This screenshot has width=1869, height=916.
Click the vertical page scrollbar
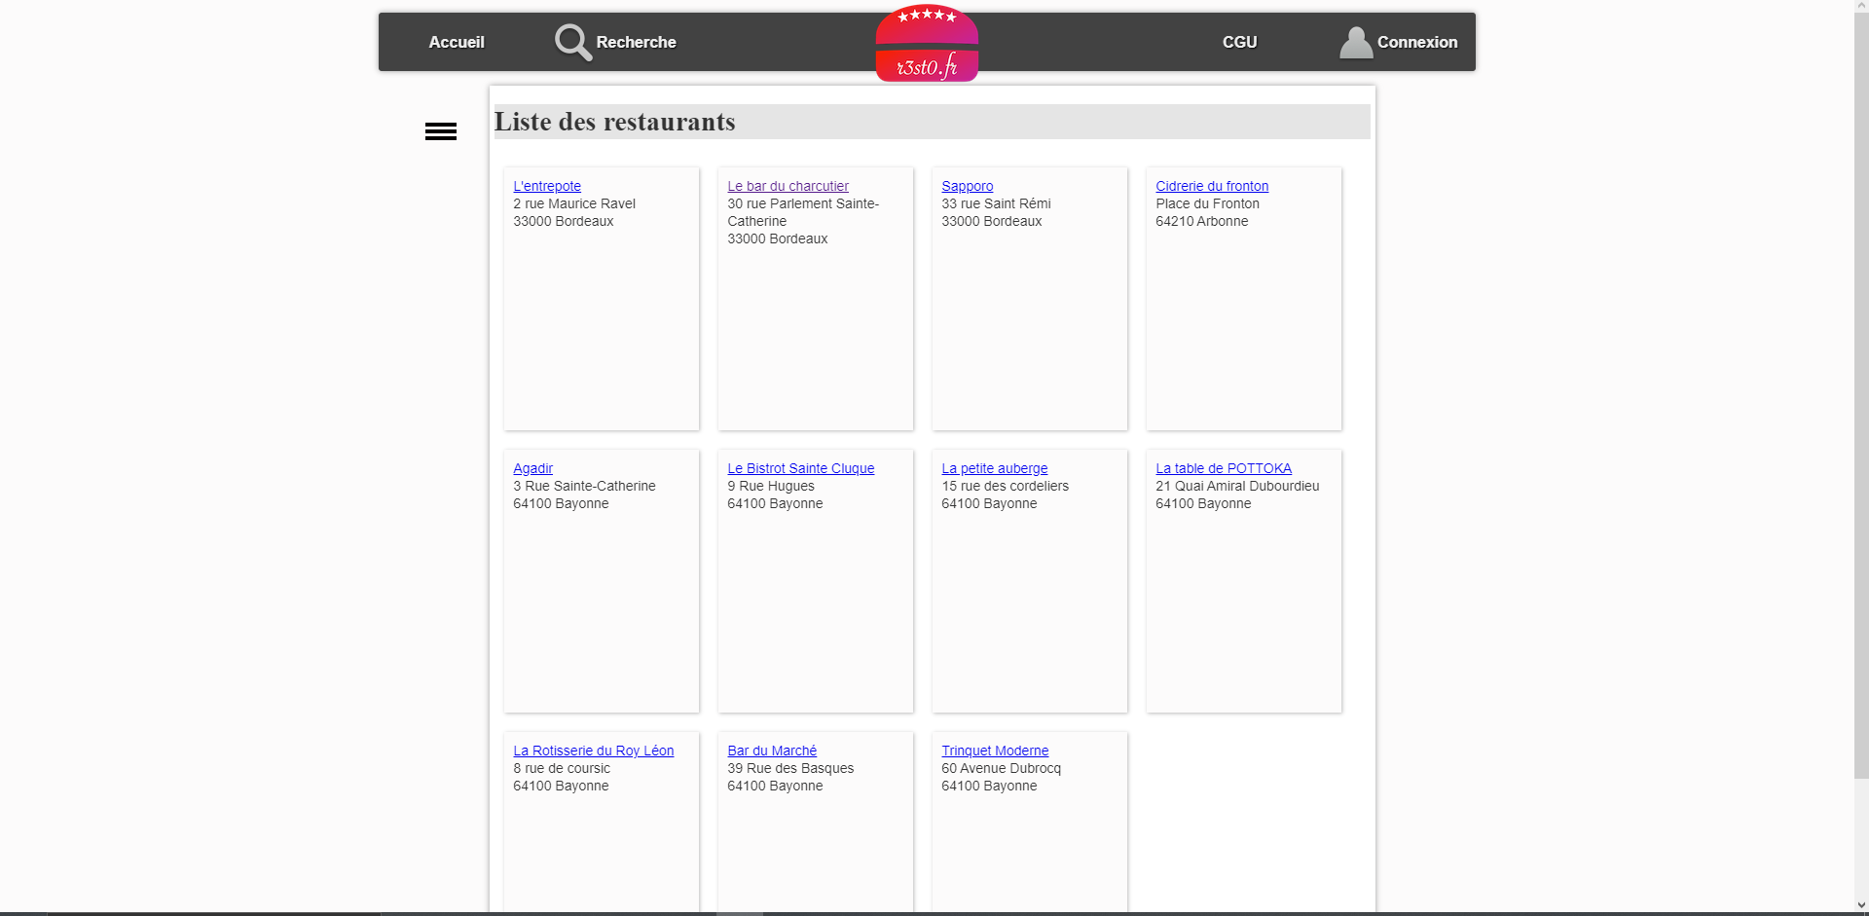coord(1861,394)
